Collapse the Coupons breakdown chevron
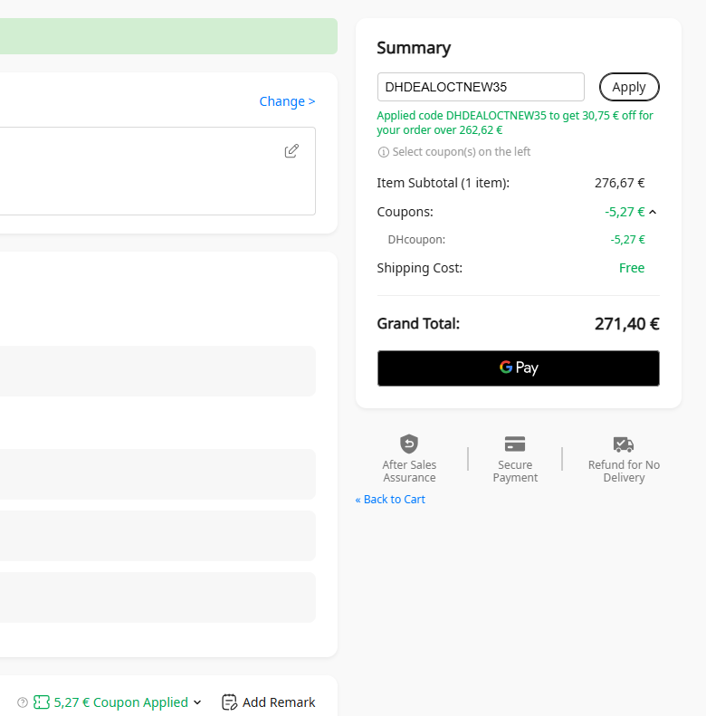The image size is (706, 716). coord(653,212)
